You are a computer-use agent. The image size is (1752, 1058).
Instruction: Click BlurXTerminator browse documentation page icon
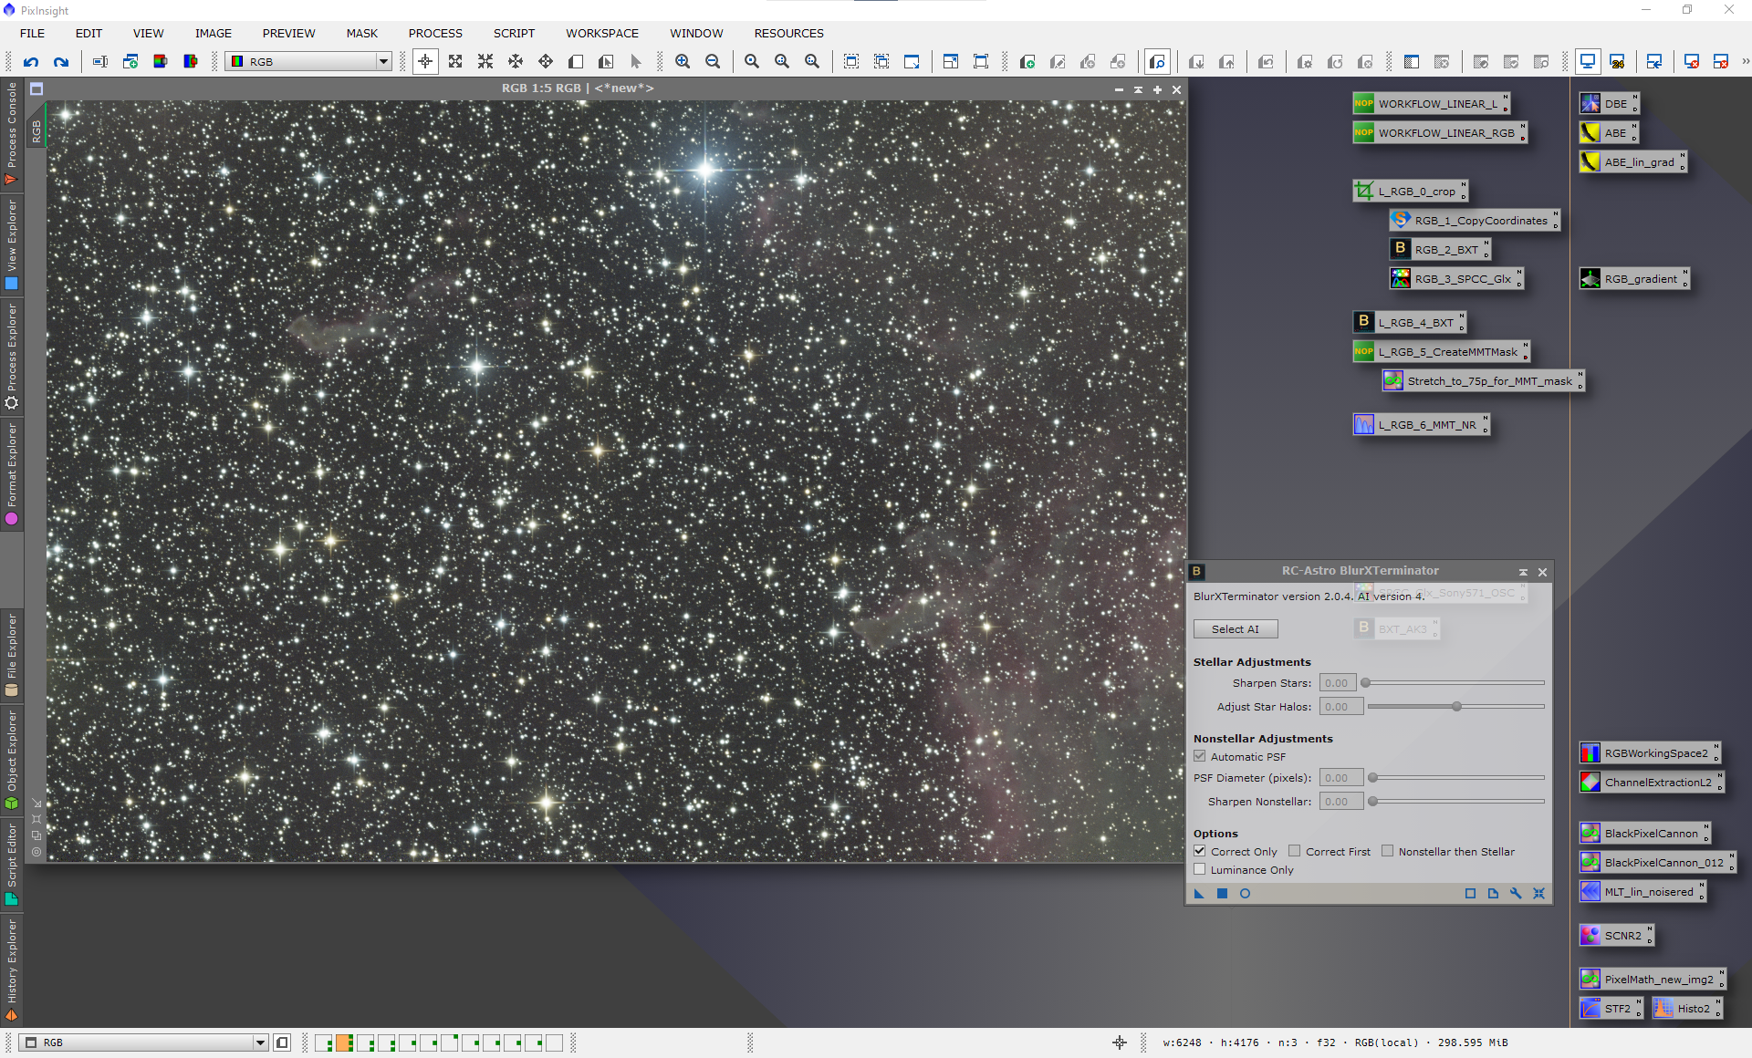[x=1493, y=894]
